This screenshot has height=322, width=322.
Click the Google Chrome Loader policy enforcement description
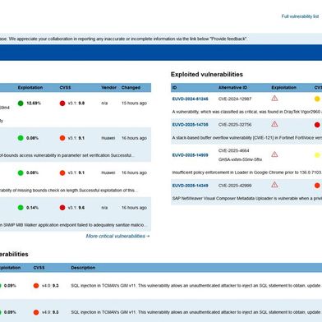point(247,172)
